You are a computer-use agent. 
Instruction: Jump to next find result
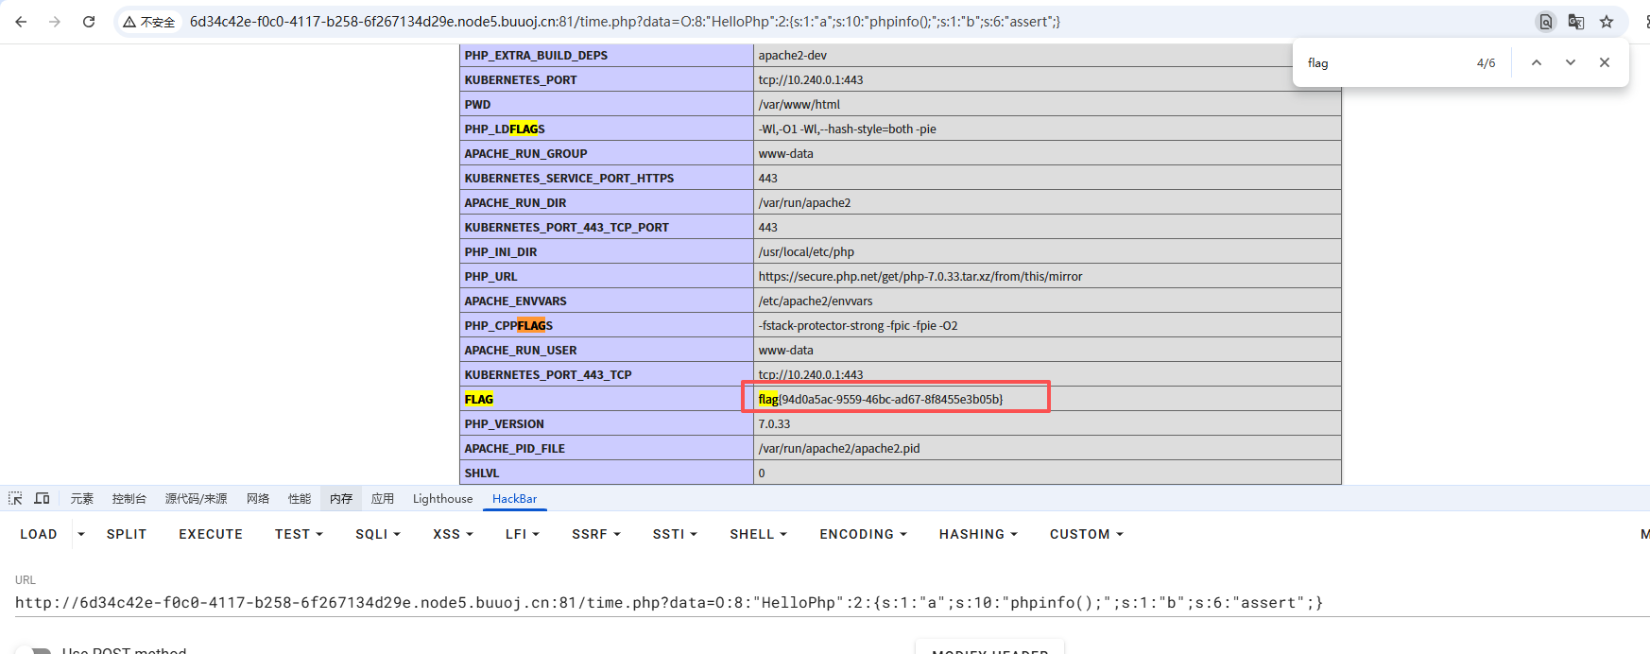coord(1571,62)
